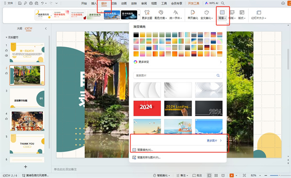291x178 pixels.
Task: Click the plus icon to add a new slide
Action: pos(26,167)
